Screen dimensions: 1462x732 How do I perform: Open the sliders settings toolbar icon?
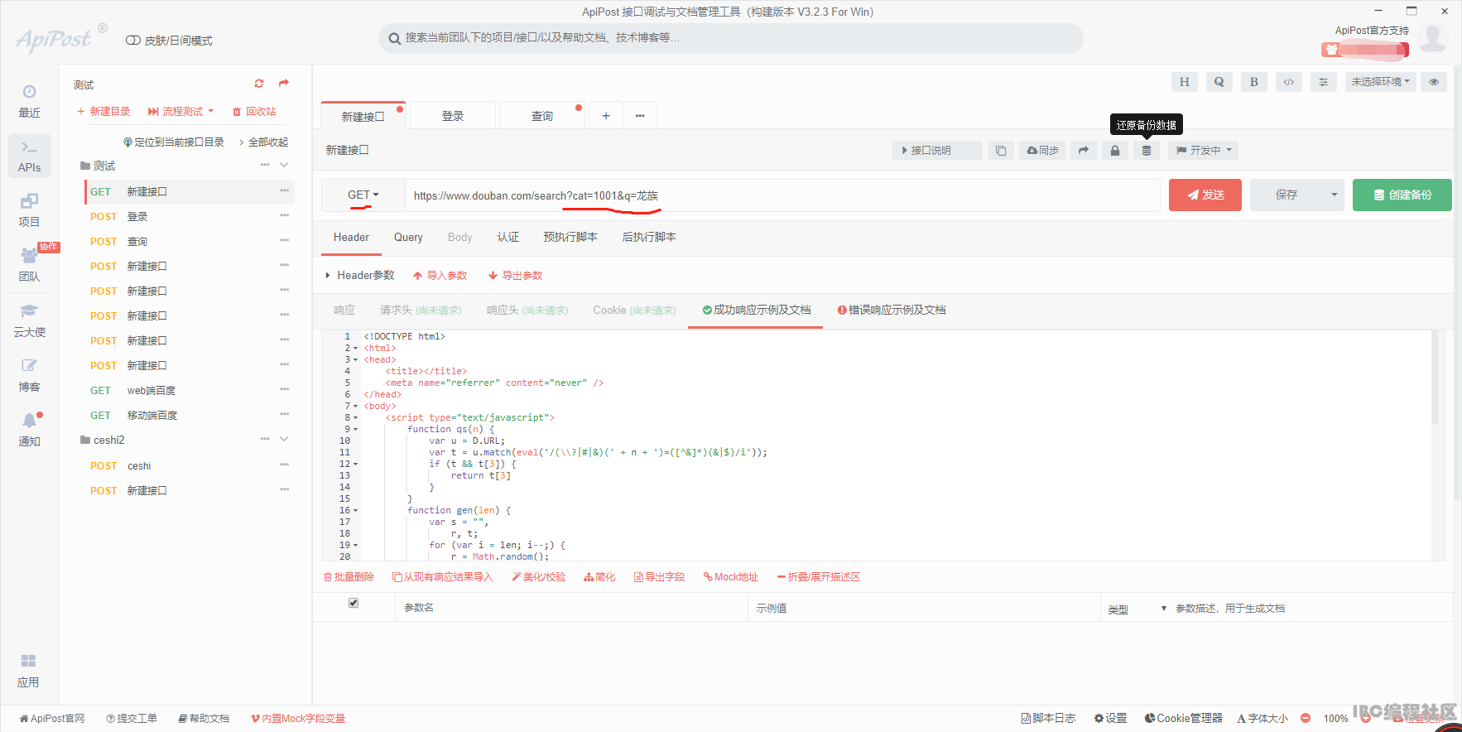pyautogui.click(x=1323, y=82)
